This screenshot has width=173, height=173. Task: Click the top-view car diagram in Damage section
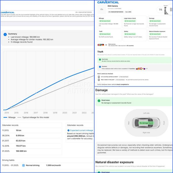146,123
